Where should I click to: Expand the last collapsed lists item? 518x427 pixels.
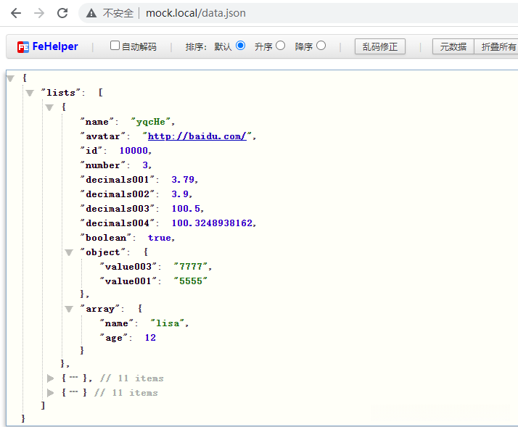50,393
